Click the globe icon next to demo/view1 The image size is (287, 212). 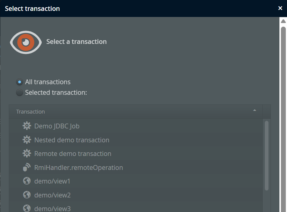click(27, 181)
